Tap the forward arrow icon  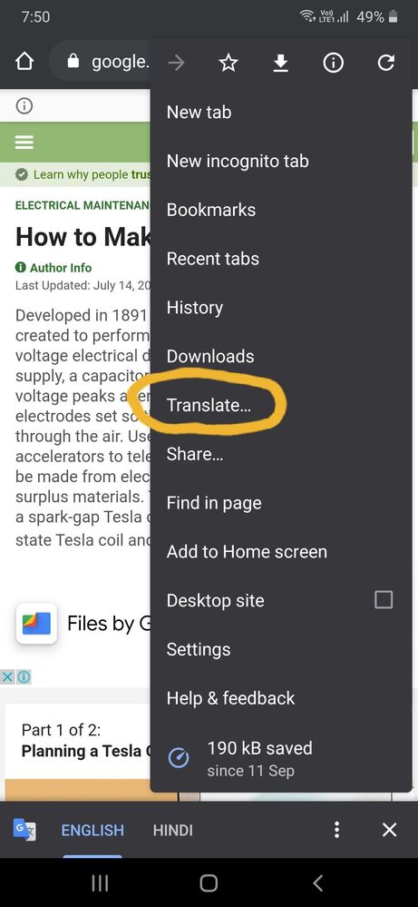click(x=176, y=63)
